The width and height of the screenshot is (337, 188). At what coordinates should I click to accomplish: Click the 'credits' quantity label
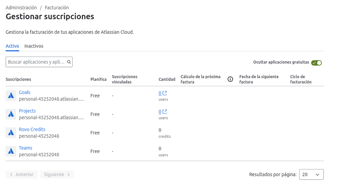(x=165, y=136)
